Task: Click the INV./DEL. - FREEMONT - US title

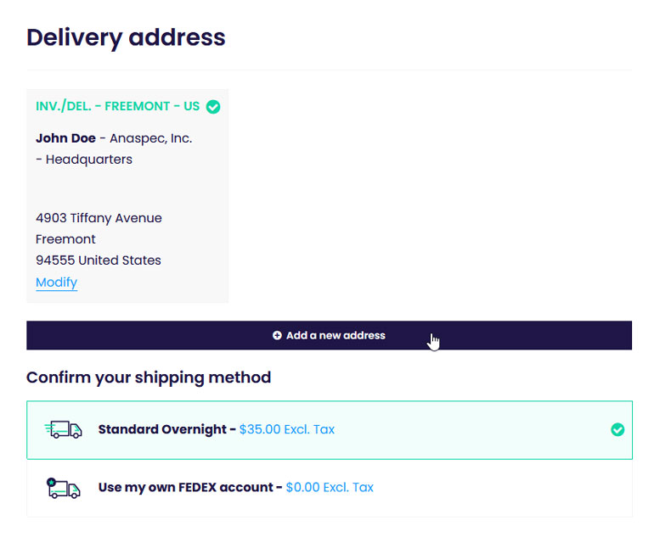Action: (117, 106)
